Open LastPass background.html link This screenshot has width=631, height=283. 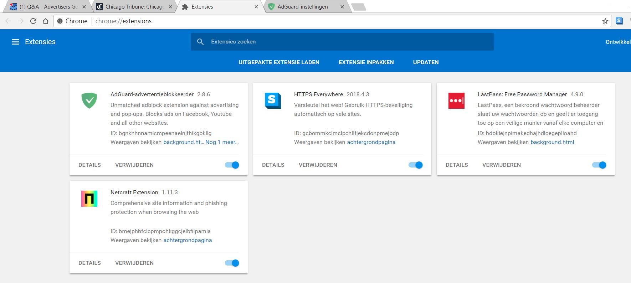[x=552, y=142]
